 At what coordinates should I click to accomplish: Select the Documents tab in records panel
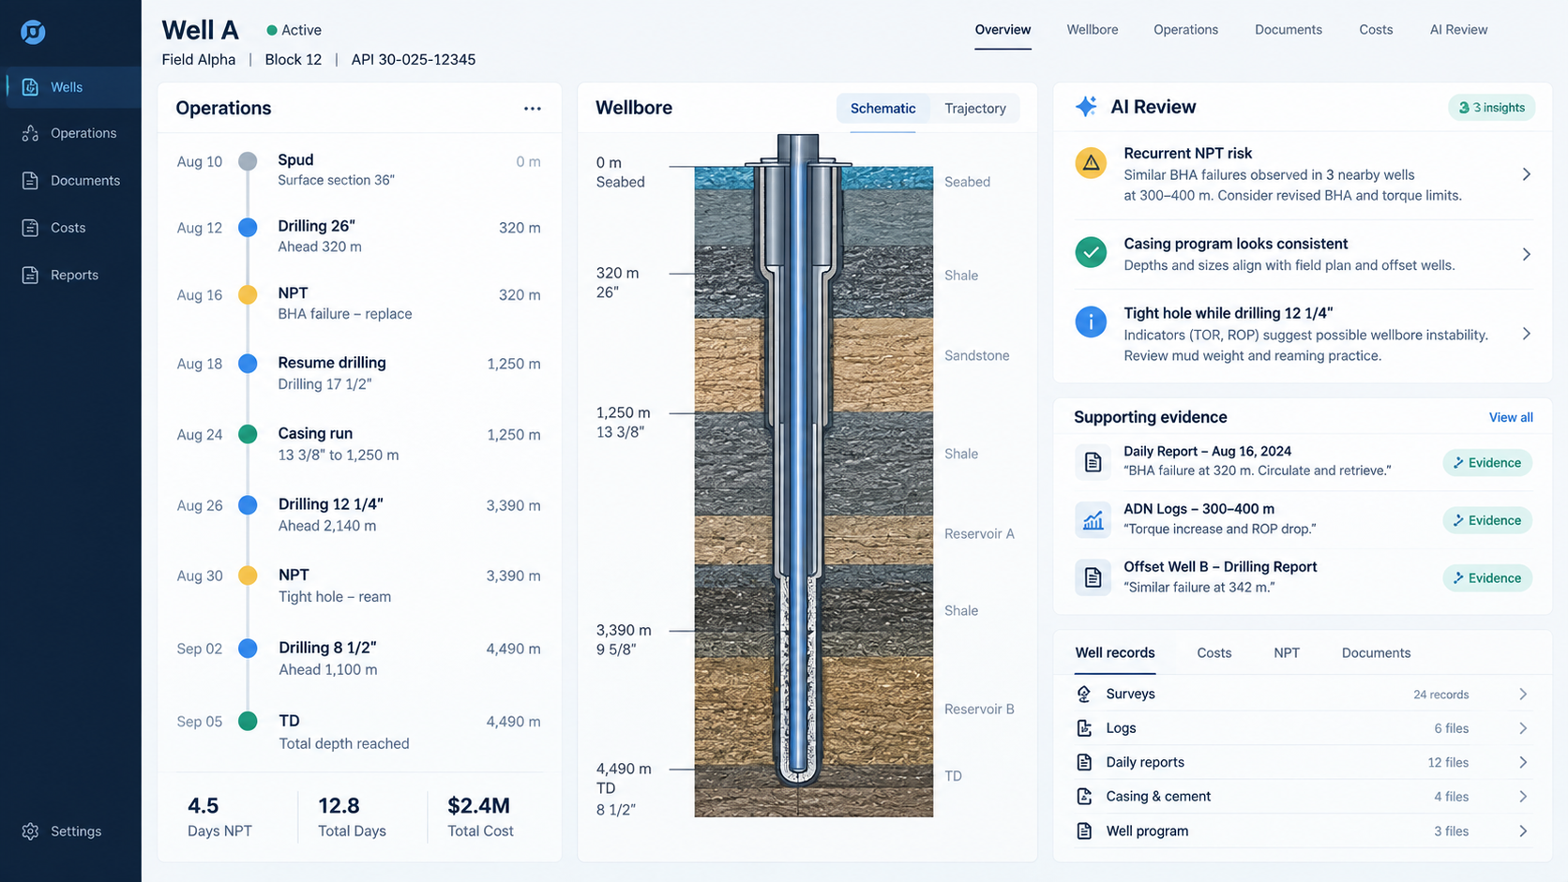click(1376, 653)
